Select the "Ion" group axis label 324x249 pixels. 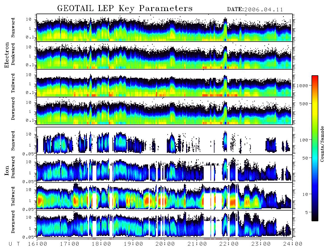point(7,170)
